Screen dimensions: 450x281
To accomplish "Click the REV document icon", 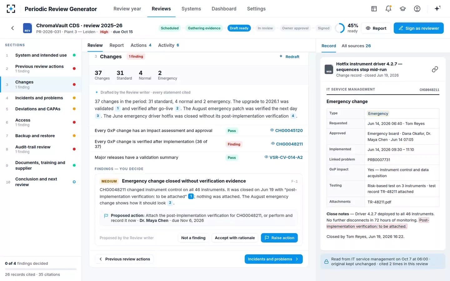I will tap(27, 28).
